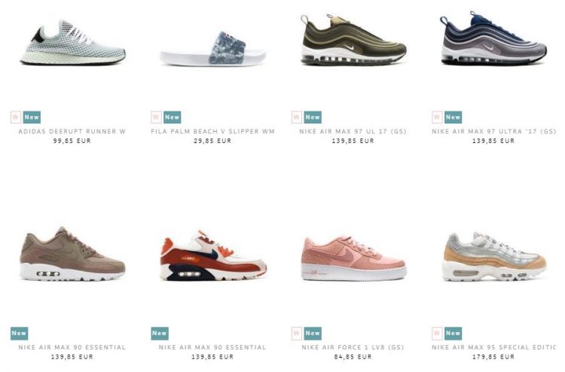The image size is (565, 372).
Task: Select the pink Air Force 1 shoe image
Action: (x=353, y=258)
